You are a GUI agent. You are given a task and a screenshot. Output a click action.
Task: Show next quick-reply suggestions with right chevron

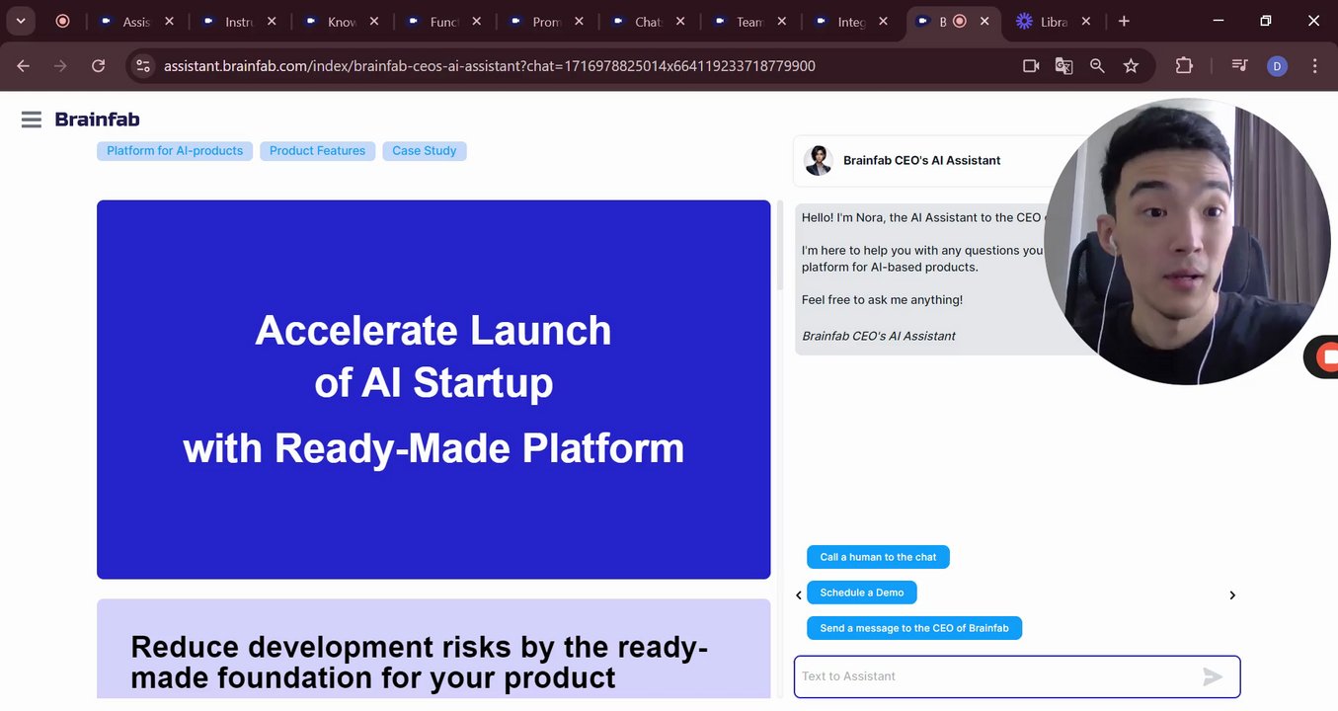point(1232,595)
